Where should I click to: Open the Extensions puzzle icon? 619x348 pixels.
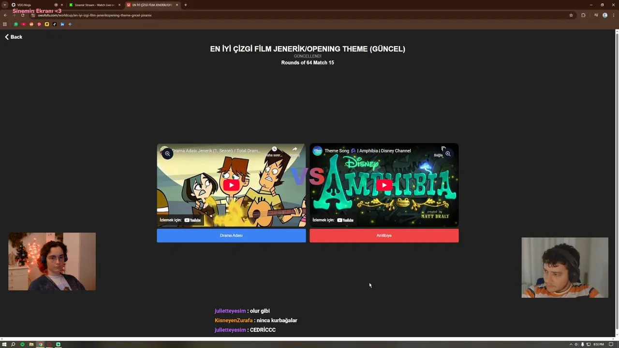click(x=583, y=15)
